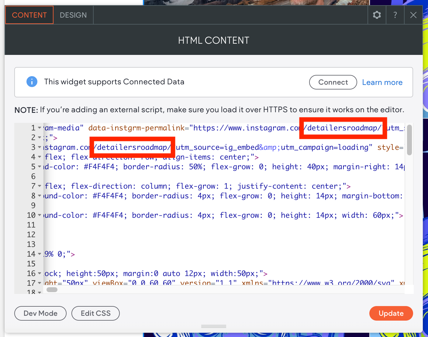Click the blue info icon near Connected Data
The width and height of the screenshot is (428, 337).
pyautogui.click(x=32, y=82)
